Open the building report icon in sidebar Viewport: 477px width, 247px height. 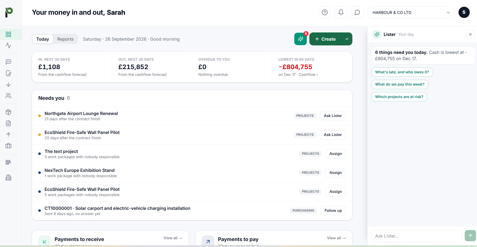(9, 178)
